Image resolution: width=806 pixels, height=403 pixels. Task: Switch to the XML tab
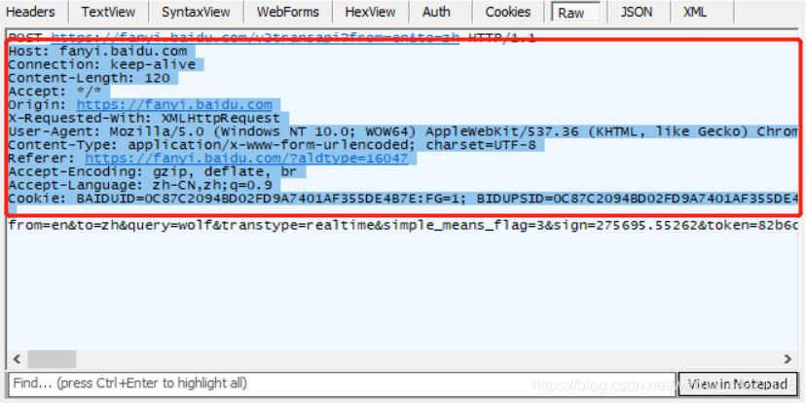[694, 12]
